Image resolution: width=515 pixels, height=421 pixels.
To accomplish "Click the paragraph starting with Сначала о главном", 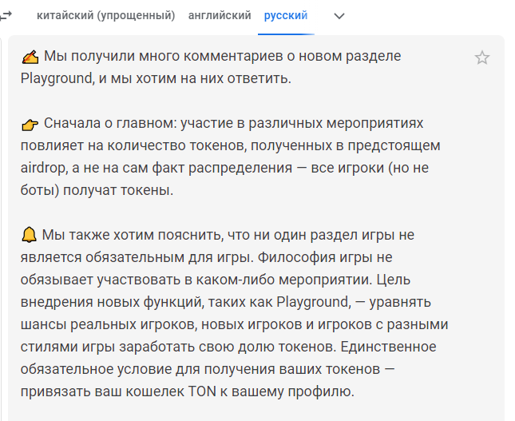I will tap(230, 157).
